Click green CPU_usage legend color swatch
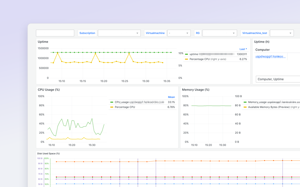This screenshot has height=187, width=300. coord(112,102)
